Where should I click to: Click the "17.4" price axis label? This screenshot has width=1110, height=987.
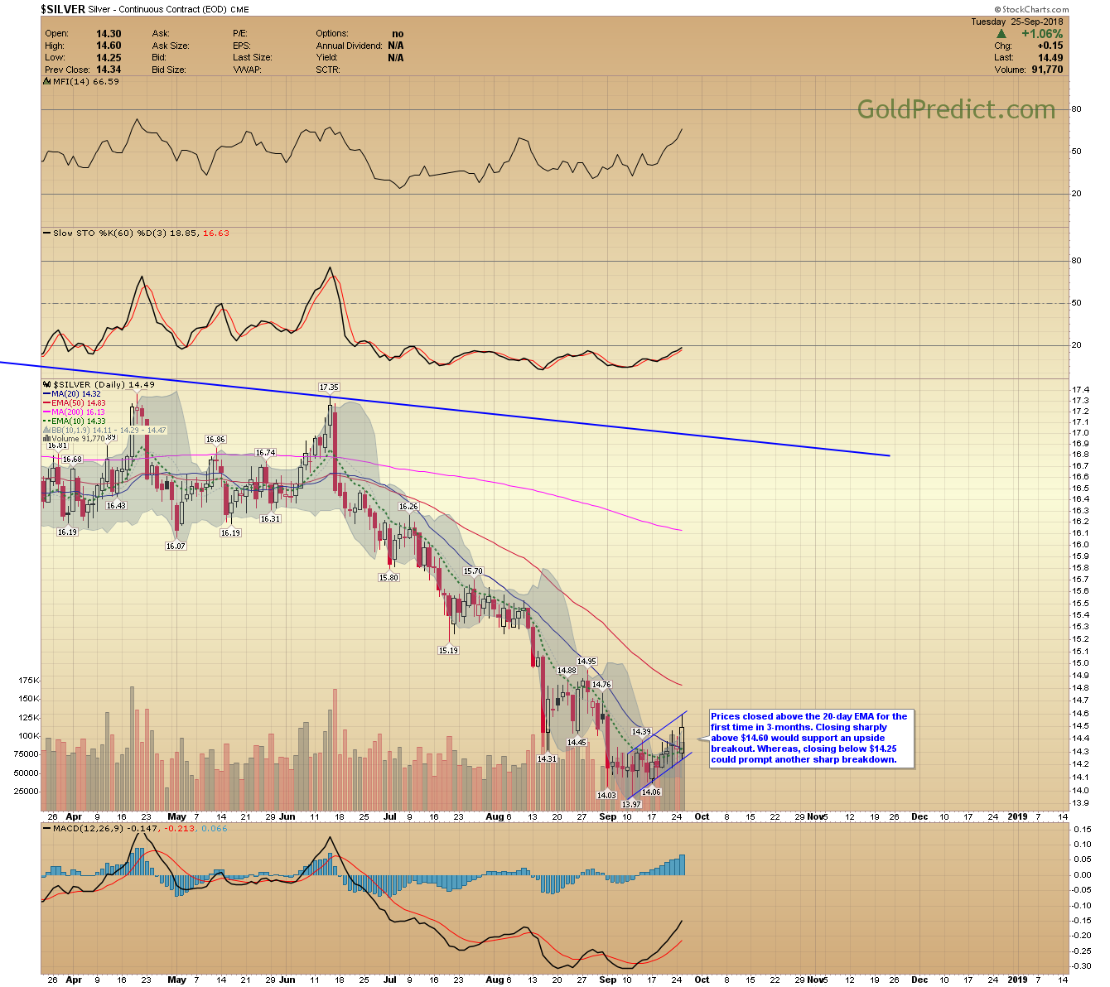point(1080,390)
